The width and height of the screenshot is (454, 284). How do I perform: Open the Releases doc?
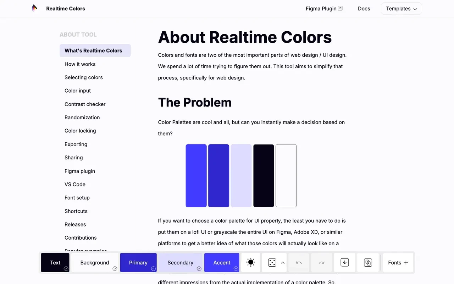tap(75, 224)
